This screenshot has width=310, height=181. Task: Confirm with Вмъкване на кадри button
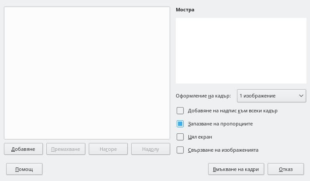point(236,169)
